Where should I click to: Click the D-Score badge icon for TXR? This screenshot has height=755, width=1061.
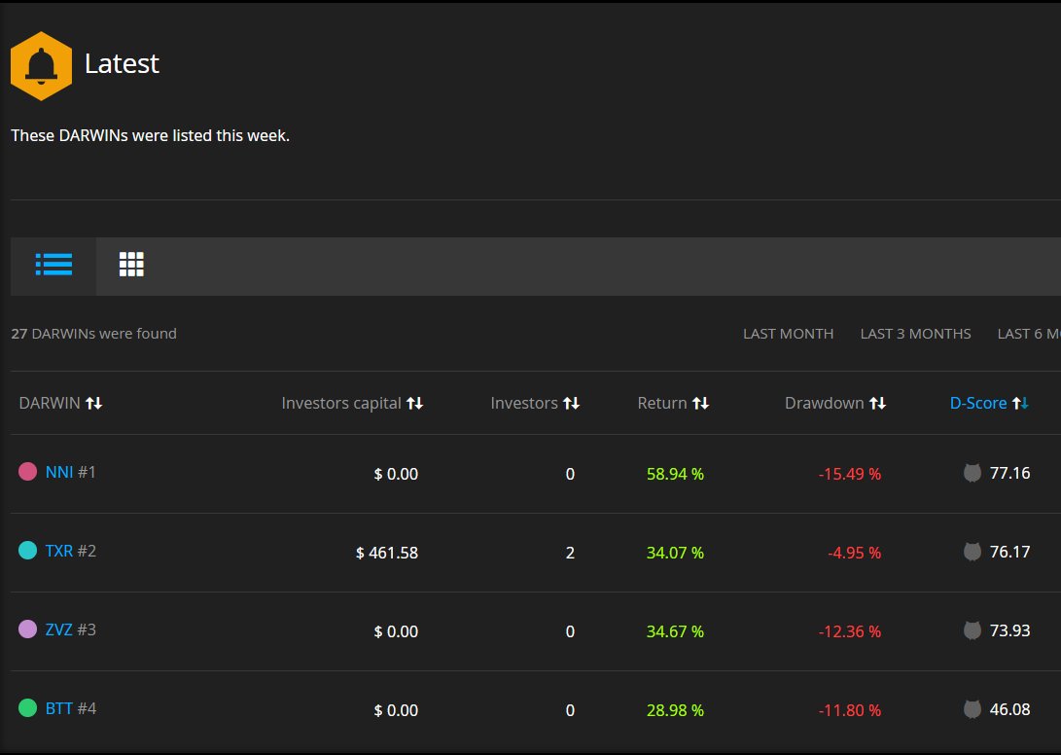(x=973, y=552)
